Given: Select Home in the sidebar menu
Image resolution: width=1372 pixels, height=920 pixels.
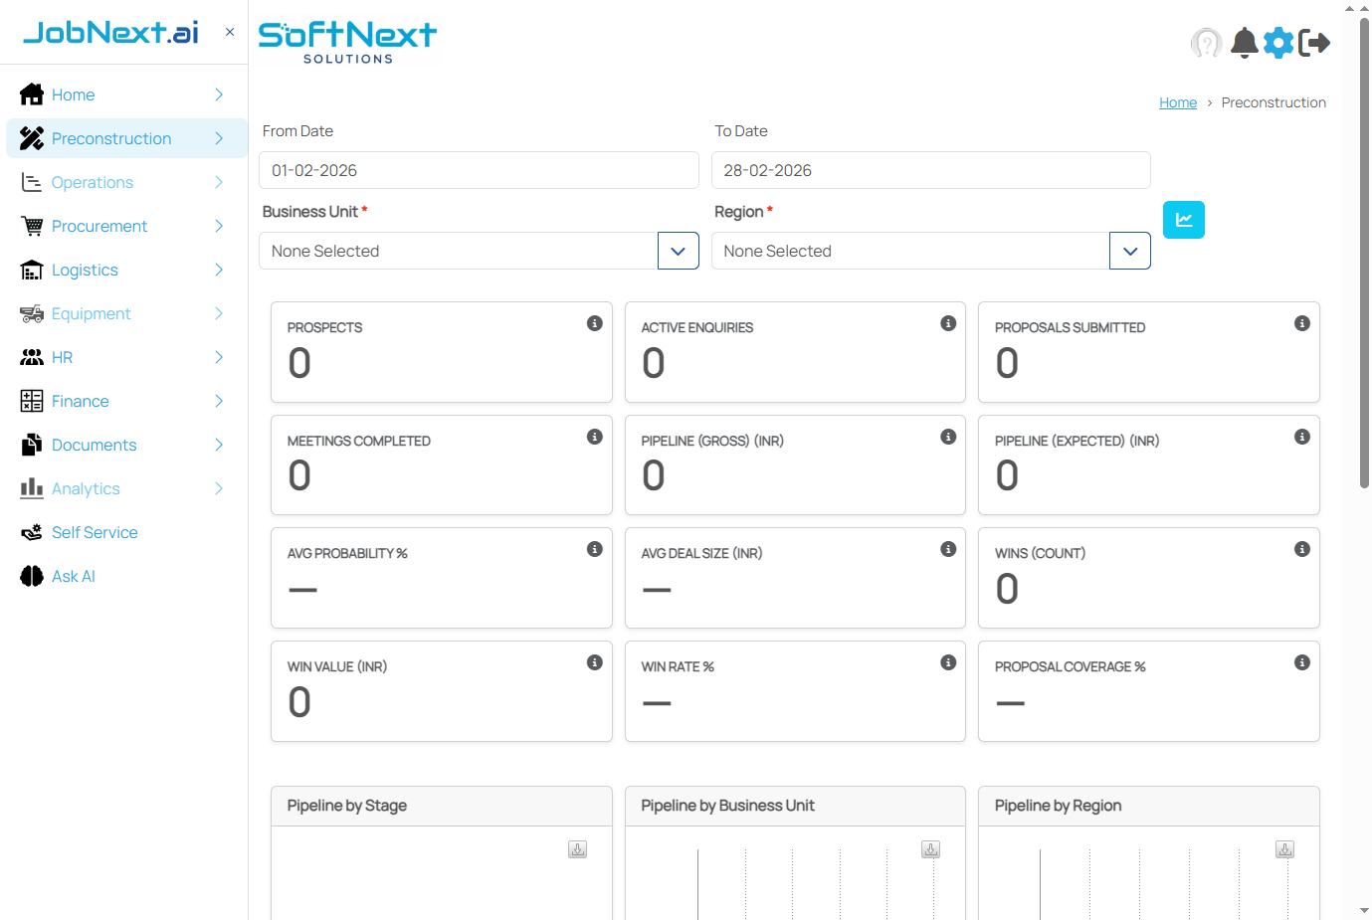Looking at the screenshot, I should tap(74, 94).
